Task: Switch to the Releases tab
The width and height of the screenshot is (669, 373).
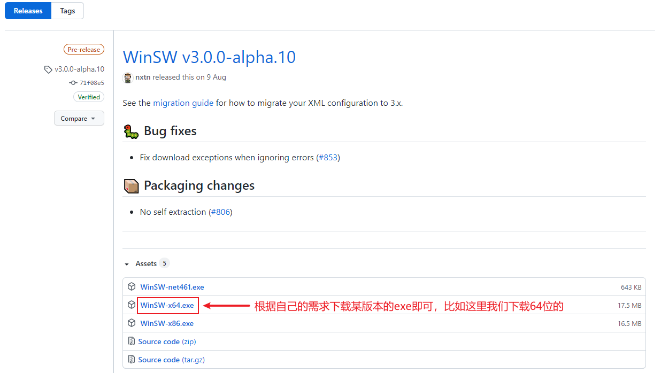Action: tap(28, 11)
